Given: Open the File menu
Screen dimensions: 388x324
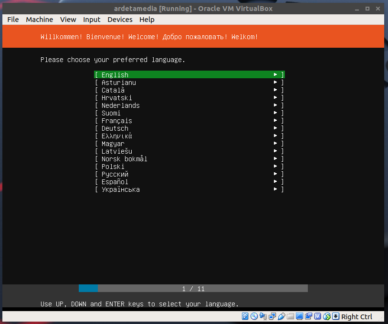Looking at the screenshot, I should [13, 20].
